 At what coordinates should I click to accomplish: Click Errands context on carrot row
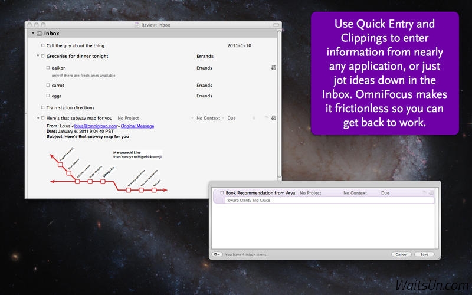click(x=204, y=85)
